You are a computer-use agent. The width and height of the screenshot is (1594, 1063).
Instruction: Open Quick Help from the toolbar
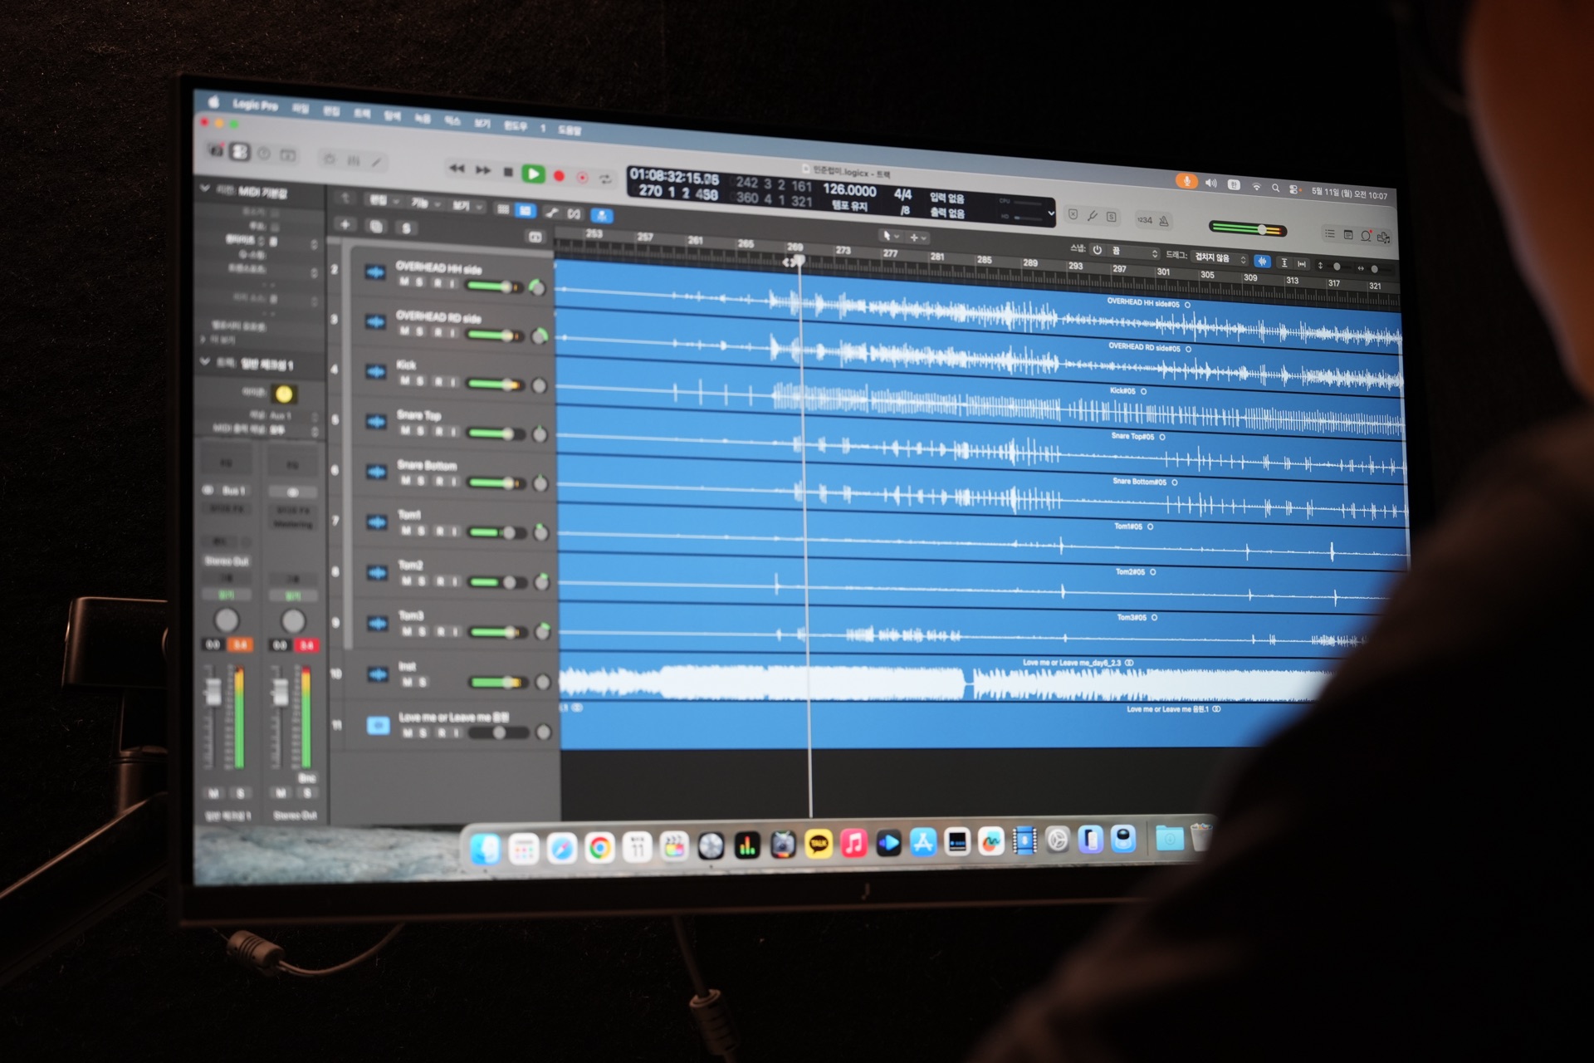[264, 154]
